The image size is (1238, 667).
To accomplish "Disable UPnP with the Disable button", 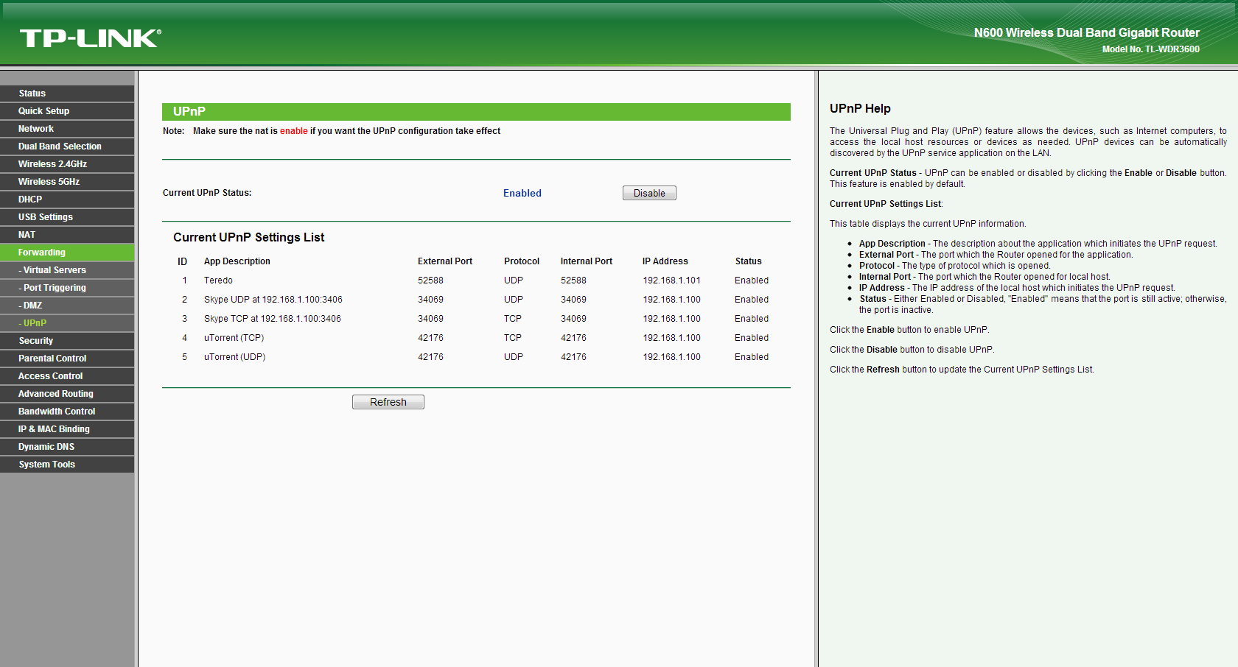I will (649, 193).
